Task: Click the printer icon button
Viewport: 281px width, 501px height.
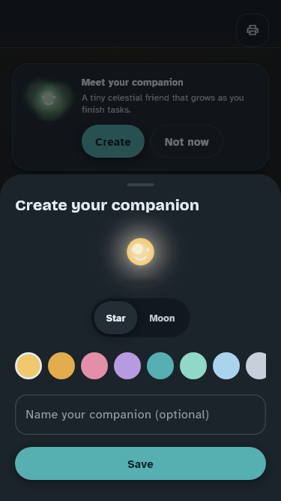Action: pyautogui.click(x=253, y=30)
